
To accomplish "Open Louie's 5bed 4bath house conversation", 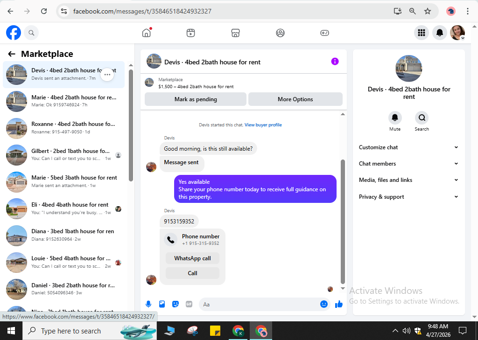I will pyautogui.click(x=63, y=262).
